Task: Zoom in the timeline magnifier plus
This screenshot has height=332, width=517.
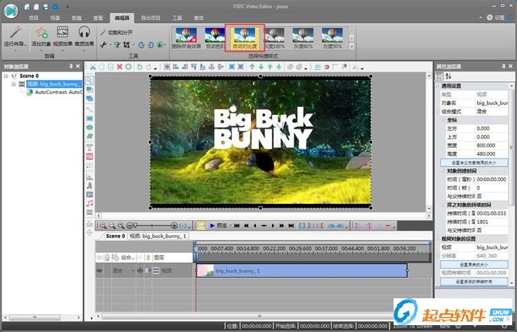Action: tap(103, 226)
